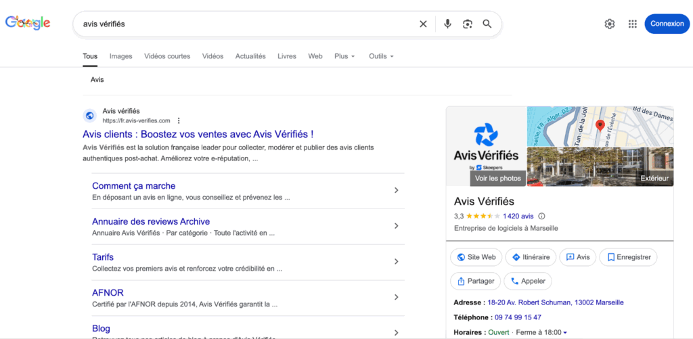Image resolution: width=693 pixels, height=339 pixels.
Task: Open Google Lens image search icon
Action: pyautogui.click(x=468, y=24)
